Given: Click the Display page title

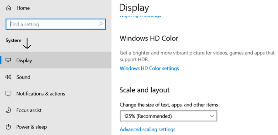Looking at the screenshot, I should [x=134, y=7].
